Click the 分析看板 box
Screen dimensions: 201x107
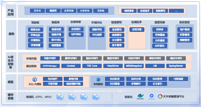160,40
